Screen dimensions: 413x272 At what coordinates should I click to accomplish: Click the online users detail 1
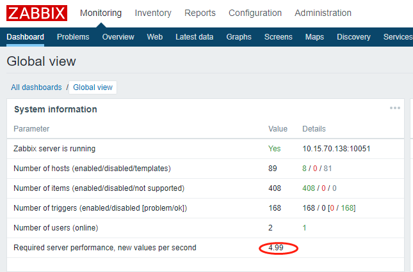coord(305,228)
